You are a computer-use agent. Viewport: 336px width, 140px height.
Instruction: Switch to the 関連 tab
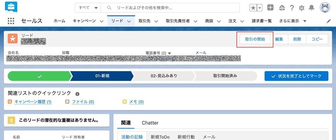126,123
